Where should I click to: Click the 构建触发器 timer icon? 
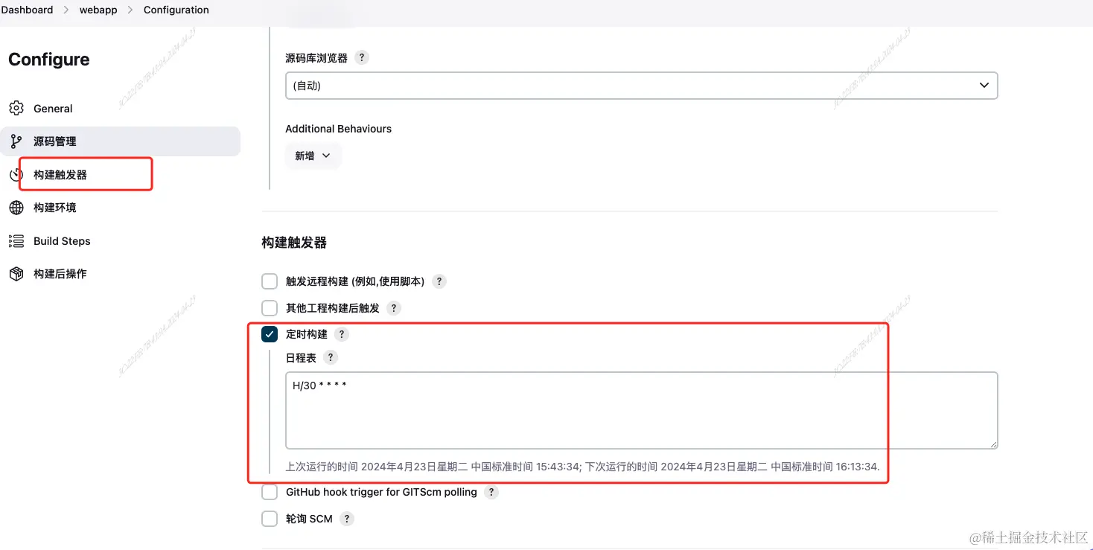tap(16, 175)
